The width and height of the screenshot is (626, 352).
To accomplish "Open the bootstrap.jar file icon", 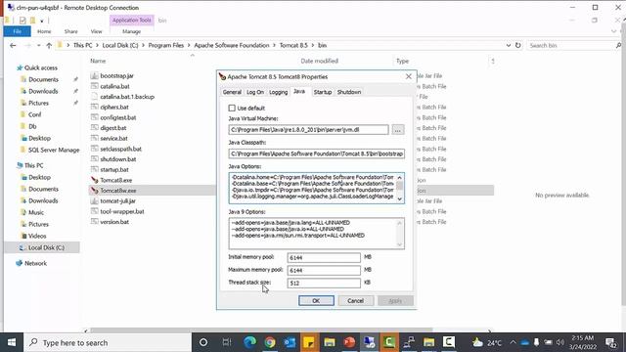I will tap(94, 75).
